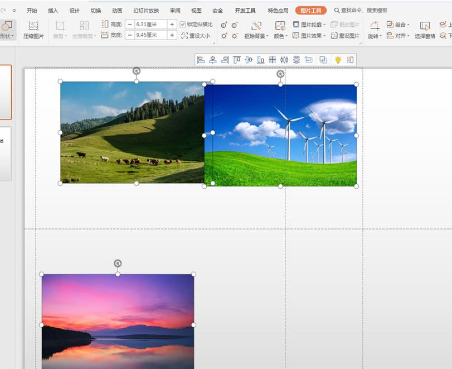Open the Animation (动画) tab

point(117,11)
